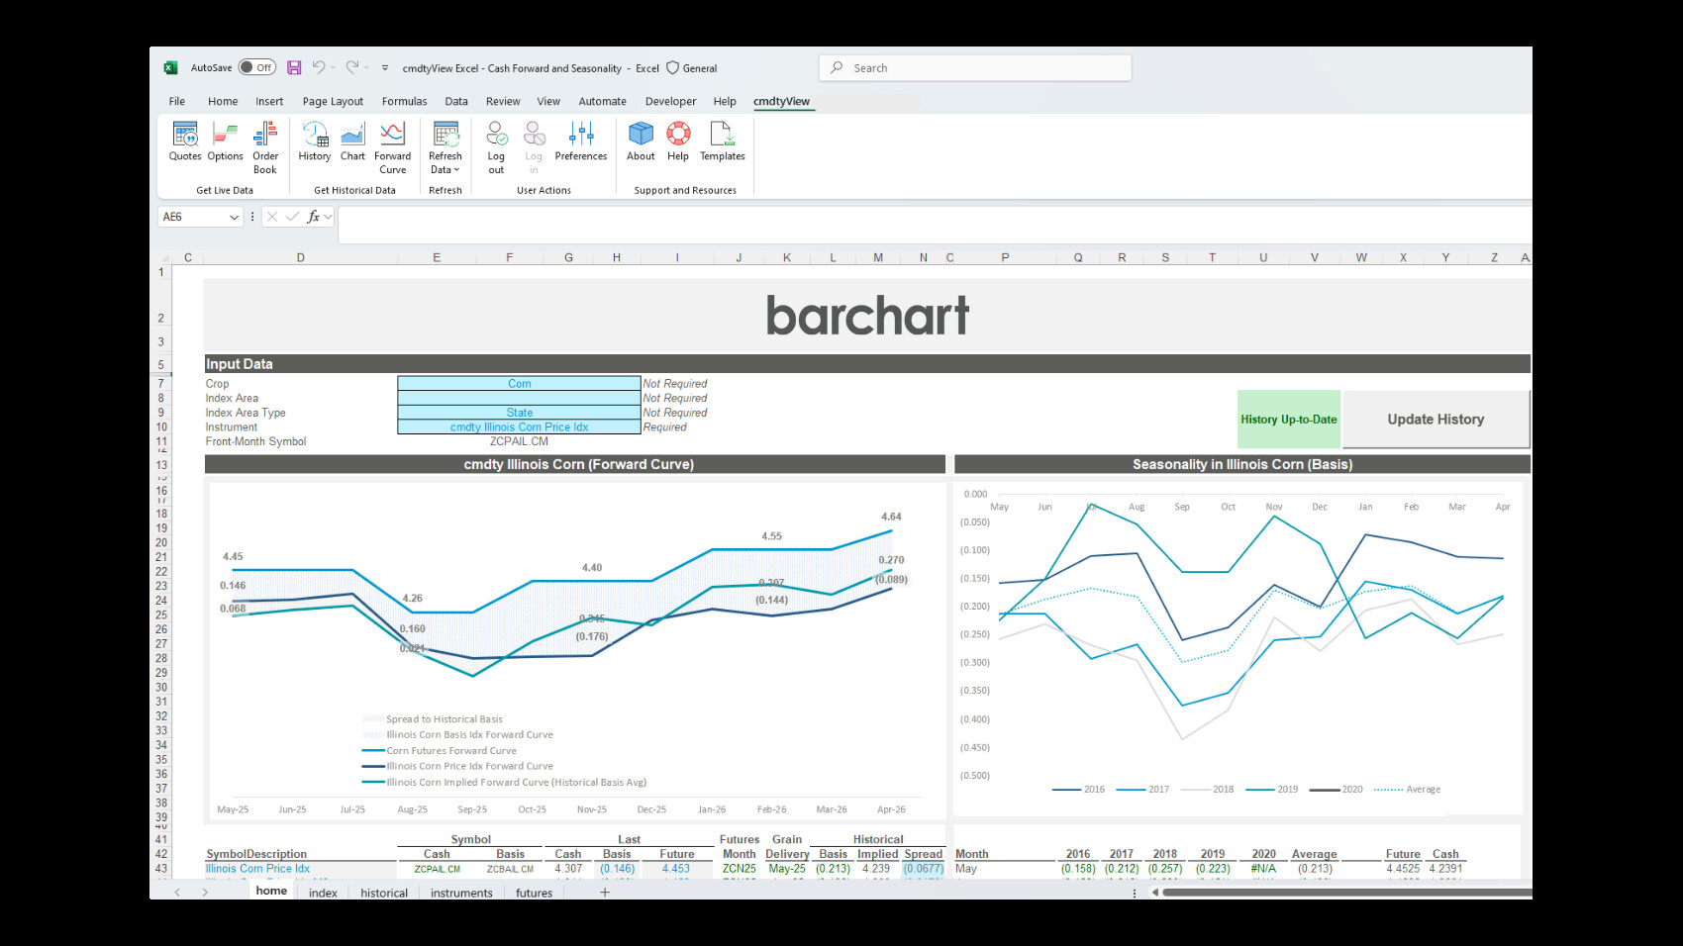Click the 4.4525 Future value cell
Image resolution: width=1683 pixels, height=946 pixels.
1403,869
